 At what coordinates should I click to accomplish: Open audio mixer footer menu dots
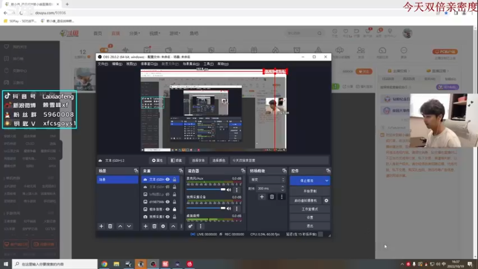click(201, 227)
